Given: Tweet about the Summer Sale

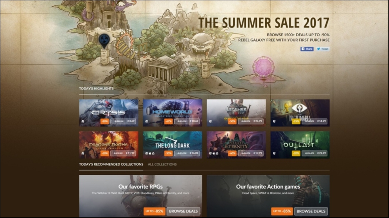Looking at the screenshot, I should tap(323, 49).
